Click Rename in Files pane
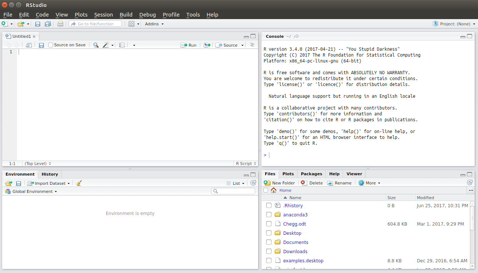This screenshot has height=273, width=478. pyautogui.click(x=339, y=183)
